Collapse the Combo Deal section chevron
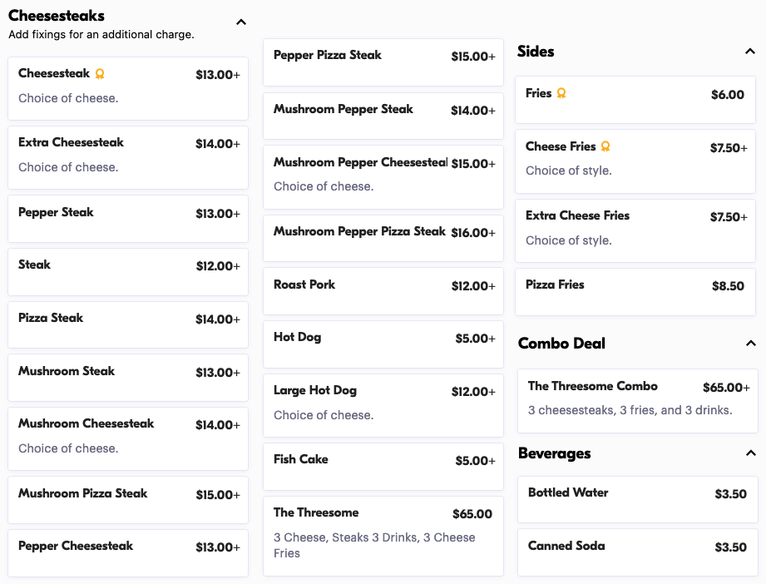Viewport: 766px width, 584px height. 751,344
